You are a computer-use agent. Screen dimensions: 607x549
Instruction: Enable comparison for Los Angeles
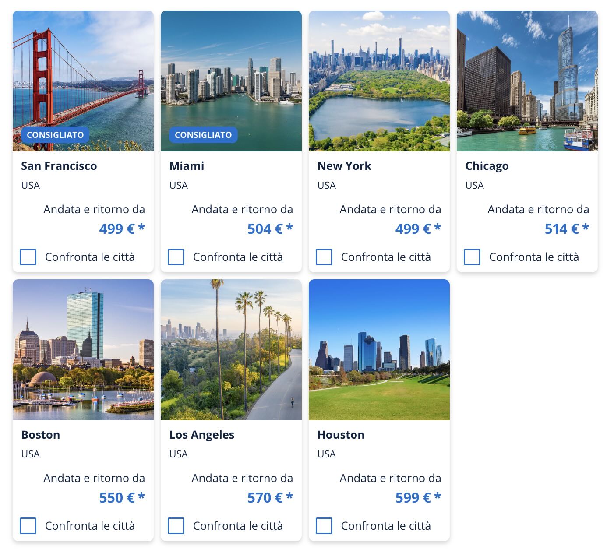tap(176, 526)
